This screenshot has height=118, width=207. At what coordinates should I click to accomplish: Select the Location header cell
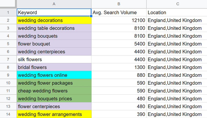177,12
